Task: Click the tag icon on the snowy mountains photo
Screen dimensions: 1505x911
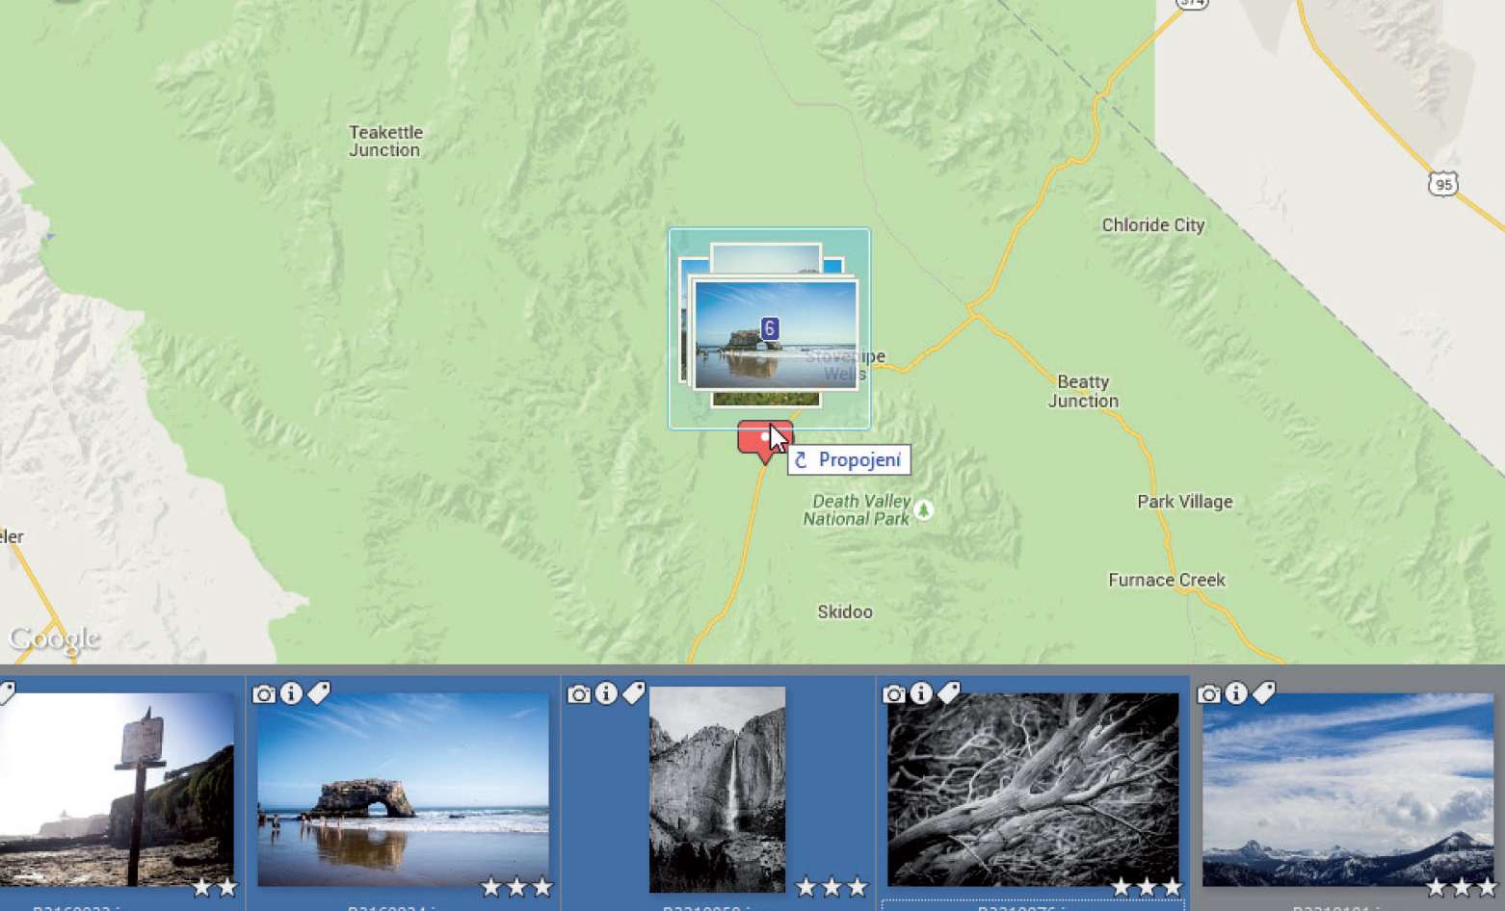Action: [1264, 693]
